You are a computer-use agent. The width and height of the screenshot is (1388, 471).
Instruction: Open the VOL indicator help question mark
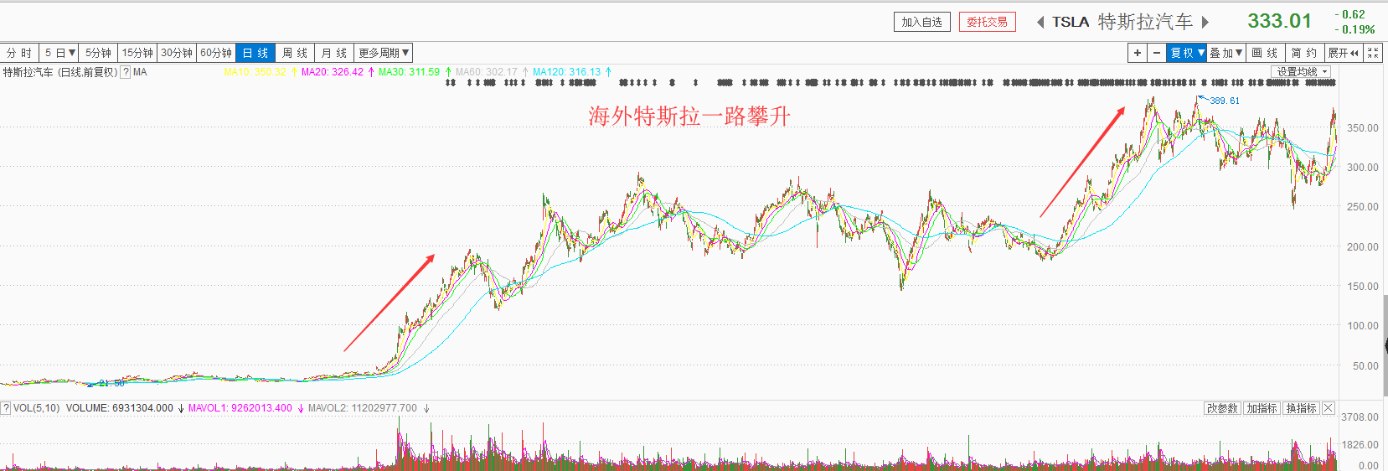pyautogui.click(x=6, y=408)
